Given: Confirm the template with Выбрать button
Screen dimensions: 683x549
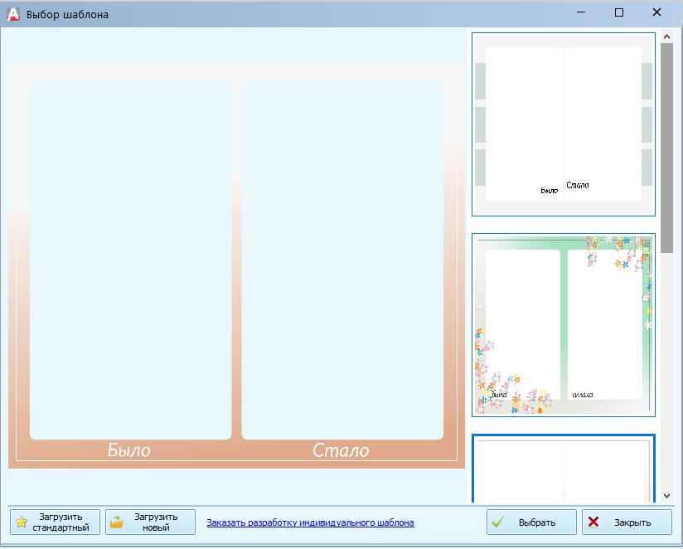Looking at the screenshot, I should [531, 522].
